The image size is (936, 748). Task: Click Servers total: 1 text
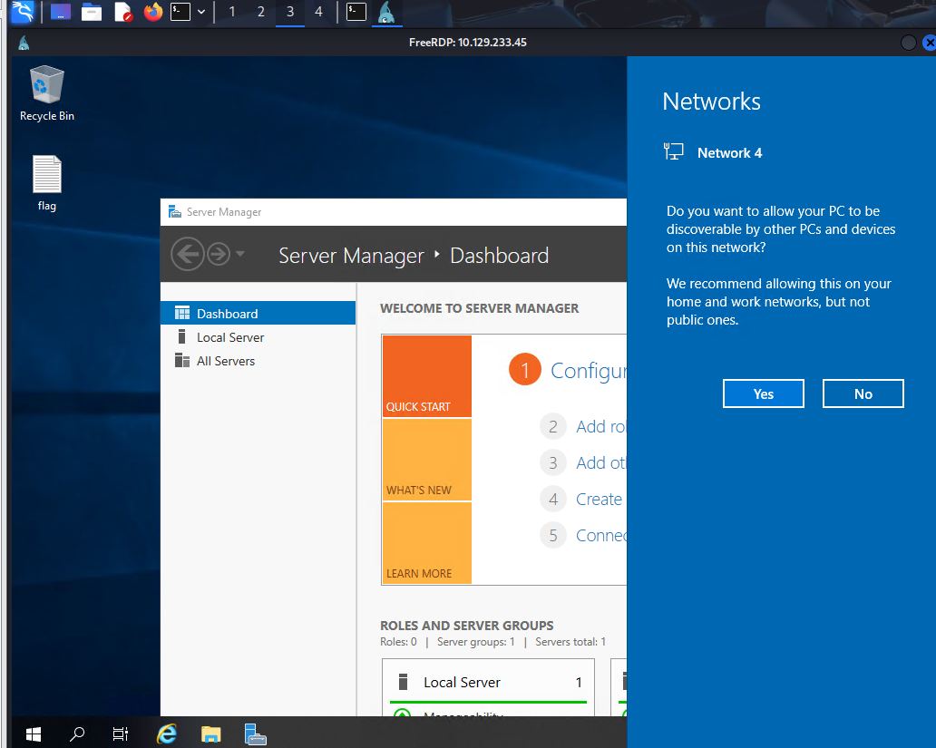click(570, 642)
